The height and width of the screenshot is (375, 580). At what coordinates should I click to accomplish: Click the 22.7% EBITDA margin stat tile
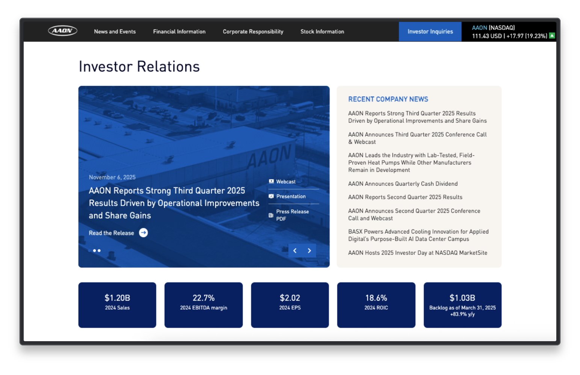pos(203,305)
